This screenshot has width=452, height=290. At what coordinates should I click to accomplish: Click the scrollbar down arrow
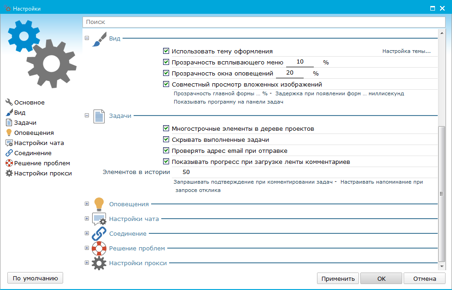click(x=441, y=267)
